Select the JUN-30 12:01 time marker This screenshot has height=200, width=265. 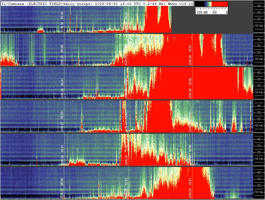(x=126, y=22)
